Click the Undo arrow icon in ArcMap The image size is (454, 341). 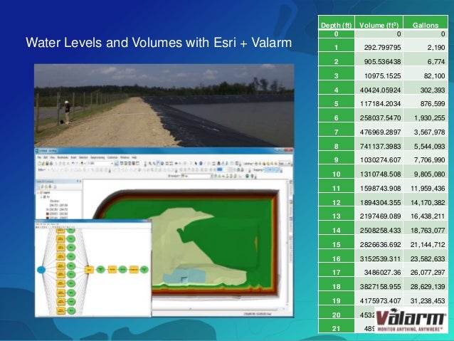tap(73, 164)
